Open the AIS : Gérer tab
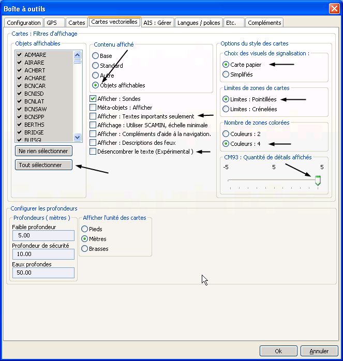This screenshot has width=343, height=361. pyautogui.click(x=157, y=23)
